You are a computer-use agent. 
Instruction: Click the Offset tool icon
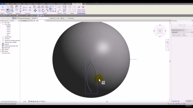pyautogui.click(x=39, y=7)
